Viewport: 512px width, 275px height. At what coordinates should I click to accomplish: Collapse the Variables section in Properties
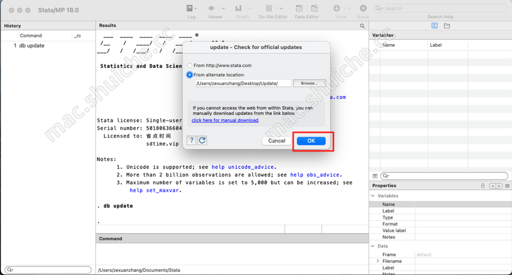pyautogui.click(x=373, y=196)
